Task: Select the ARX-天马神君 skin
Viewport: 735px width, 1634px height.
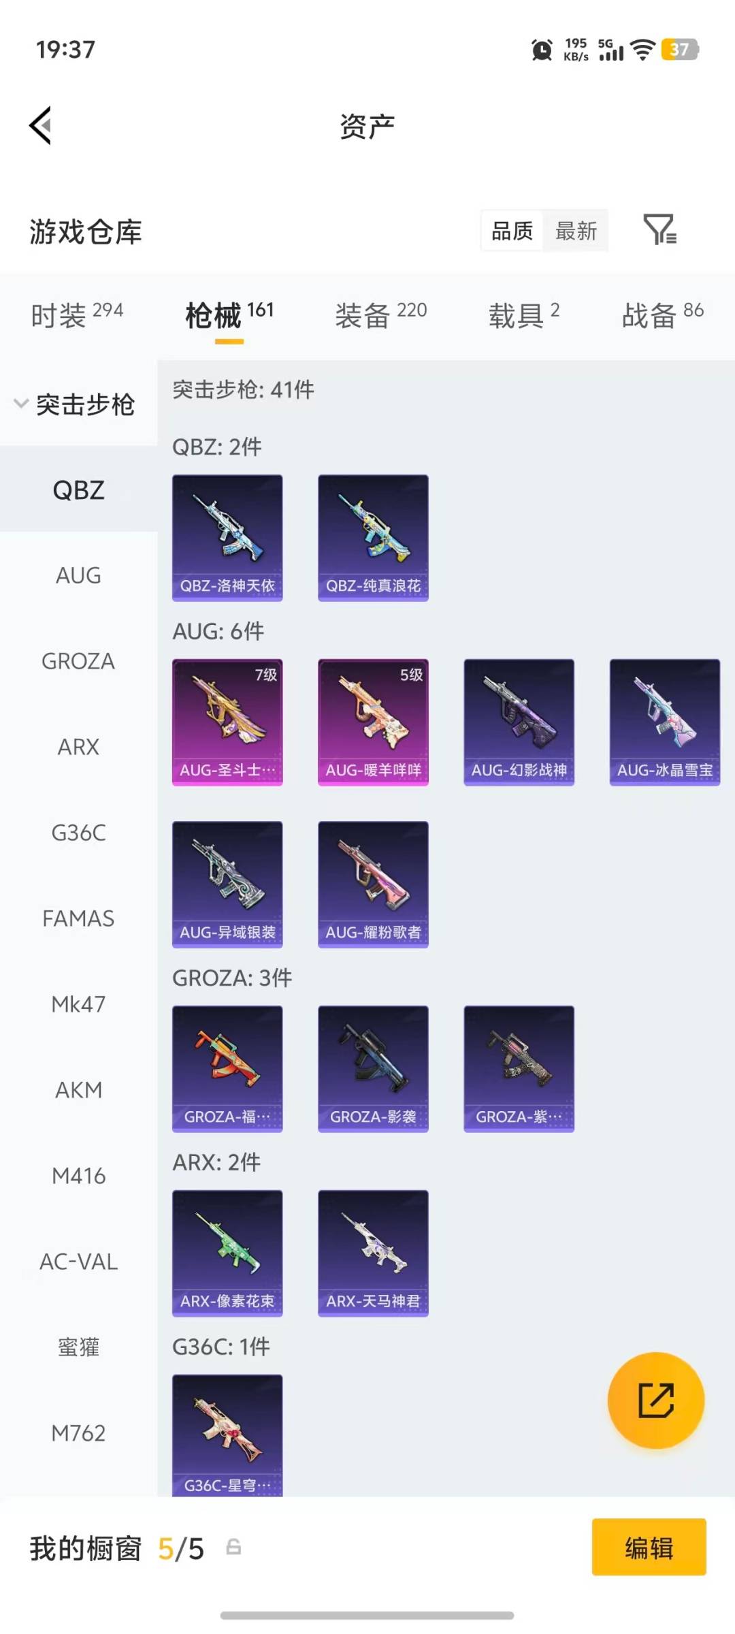Action: click(373, 1253)
